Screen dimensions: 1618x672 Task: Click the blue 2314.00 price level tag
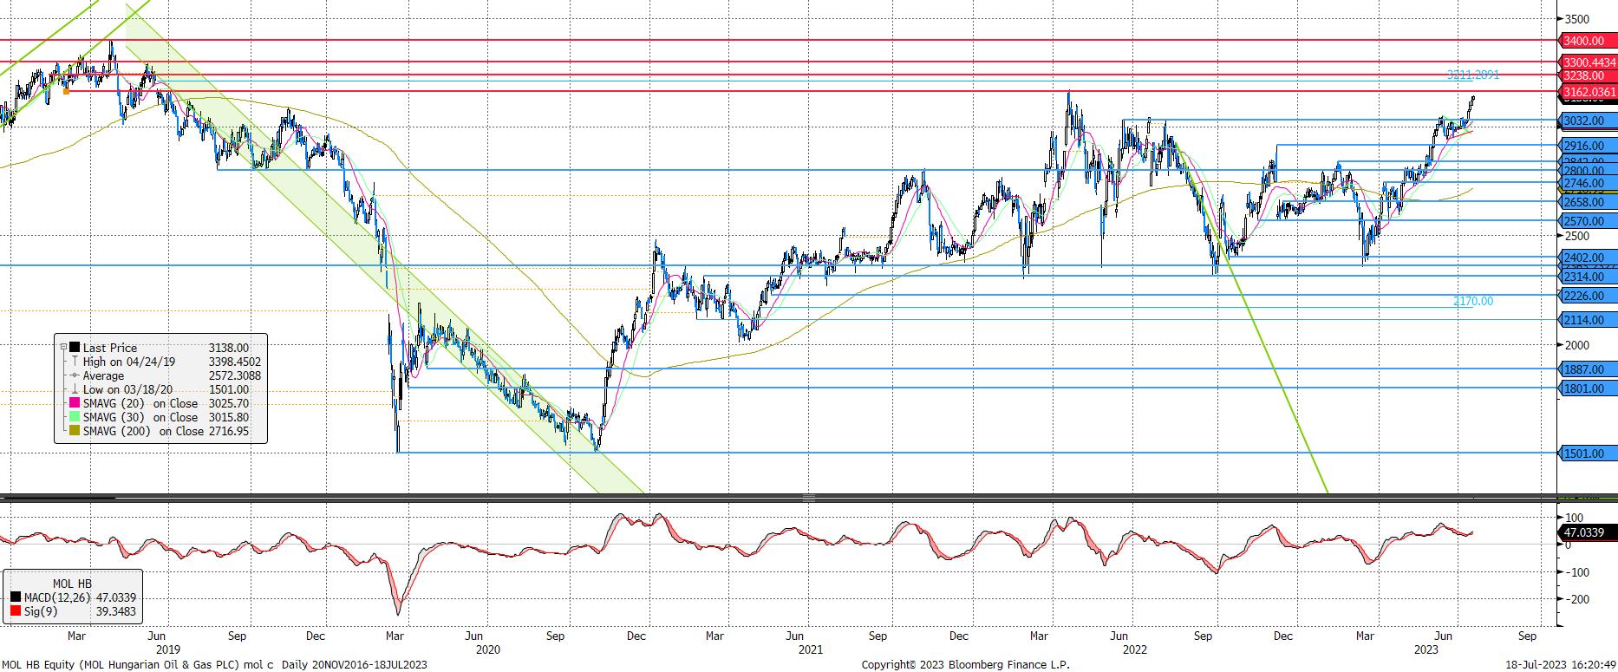(x=1589, y=277)
